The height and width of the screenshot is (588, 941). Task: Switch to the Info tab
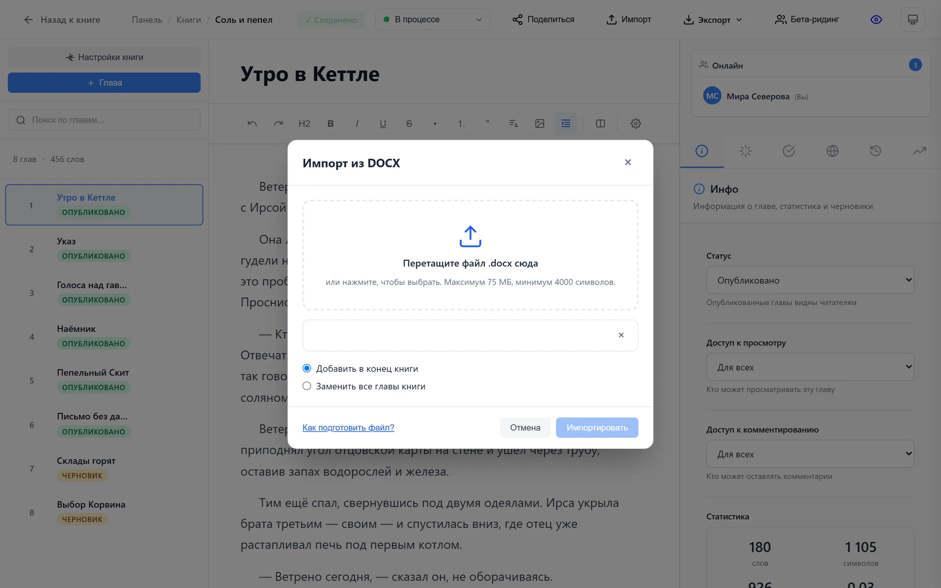tap(702, 151)
